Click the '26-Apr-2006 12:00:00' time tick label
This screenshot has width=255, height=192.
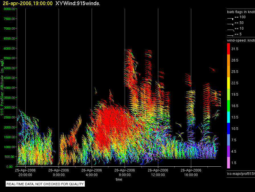pos(158,172)
